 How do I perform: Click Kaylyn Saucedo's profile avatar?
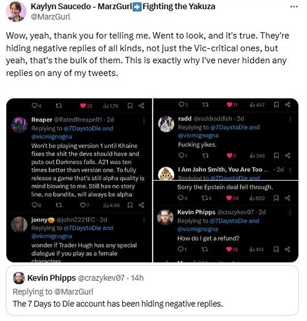pyautogui.click(x=16, y=11)
